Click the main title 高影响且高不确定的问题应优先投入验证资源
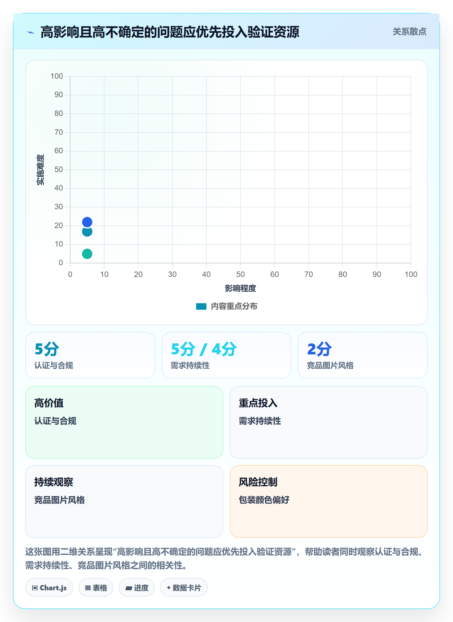Image resolution: width=453 pixels, height=622 pixels. [x=170, y=32]
